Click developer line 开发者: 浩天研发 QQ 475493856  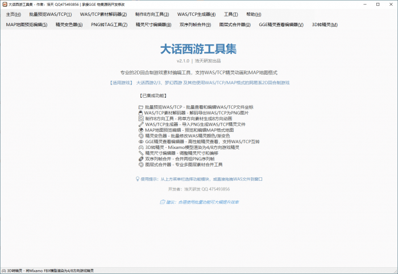(199, 189)
